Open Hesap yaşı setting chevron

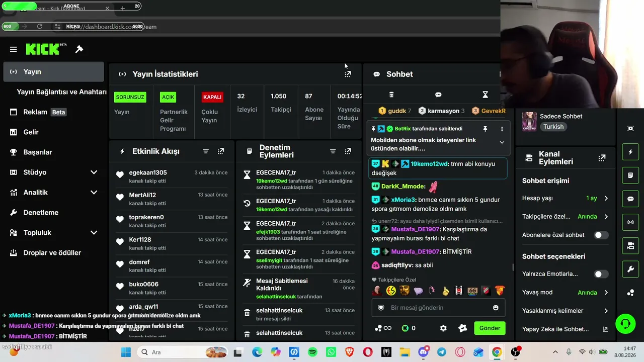point(606,198)
